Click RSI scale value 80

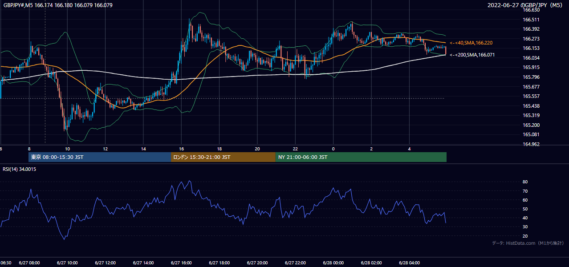pos(525,182)
